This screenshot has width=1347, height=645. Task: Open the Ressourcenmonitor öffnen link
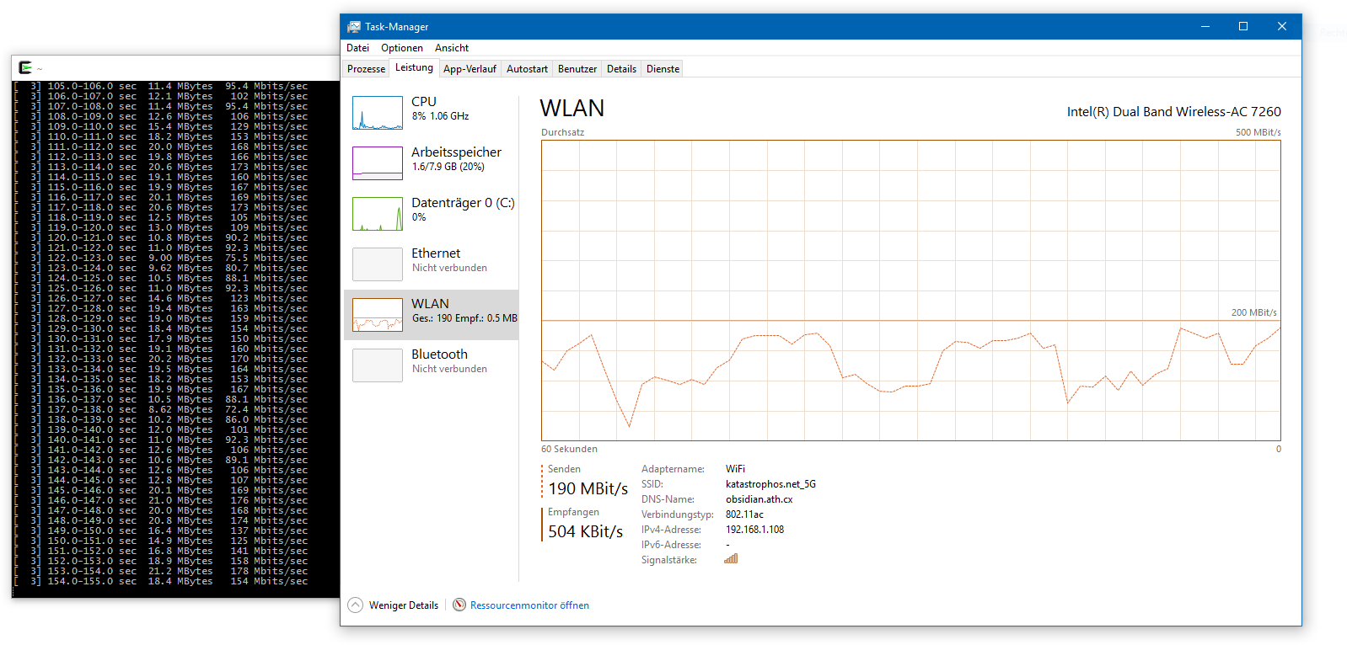(529, 605)
